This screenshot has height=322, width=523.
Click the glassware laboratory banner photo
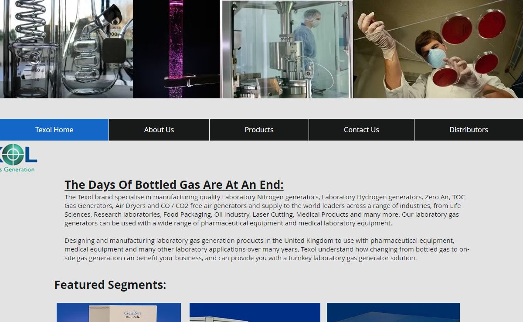pyautogui.click(x=66, y=49)
